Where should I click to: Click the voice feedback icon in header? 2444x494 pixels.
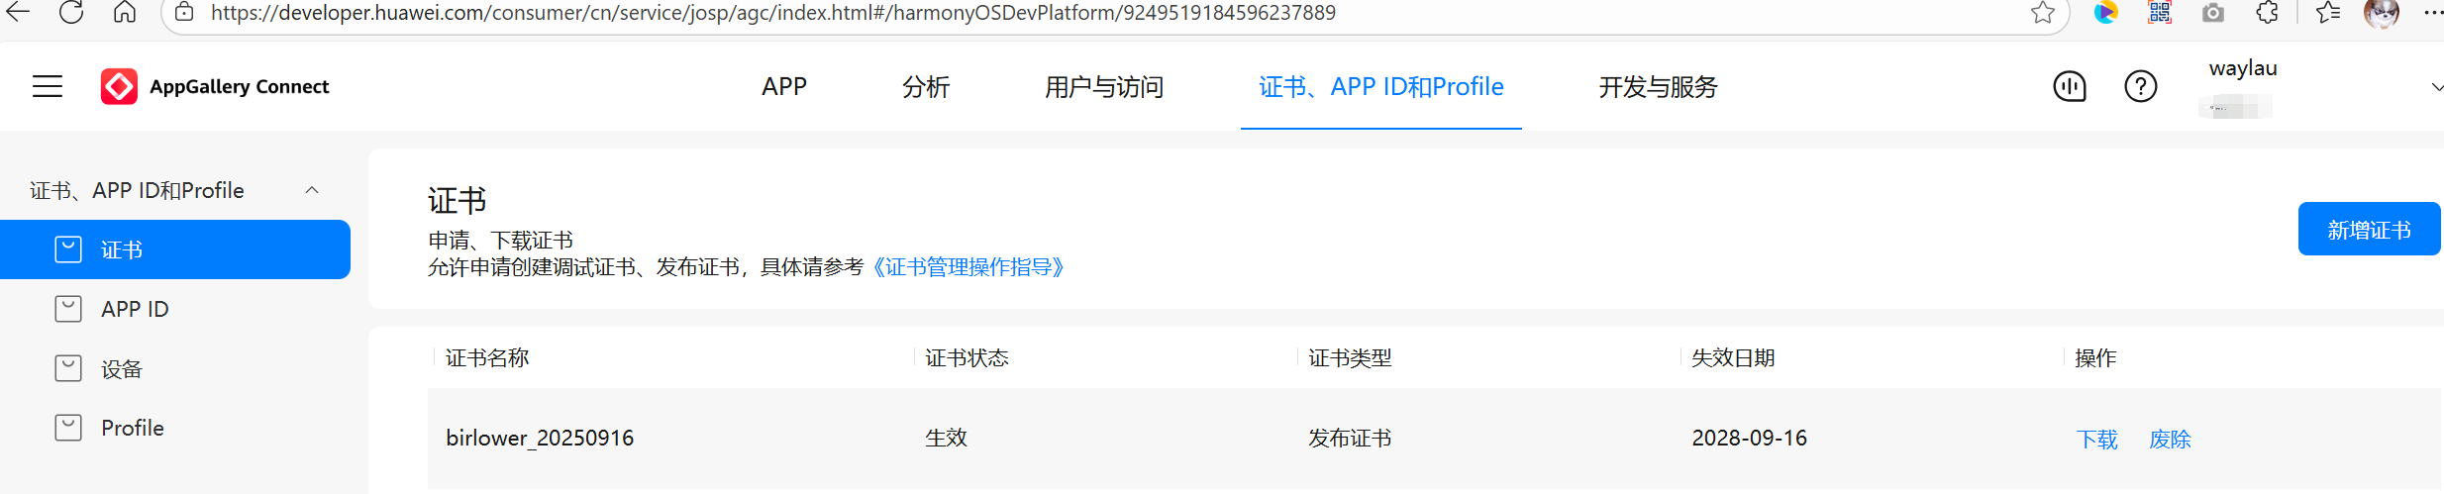click(2069, 87)
